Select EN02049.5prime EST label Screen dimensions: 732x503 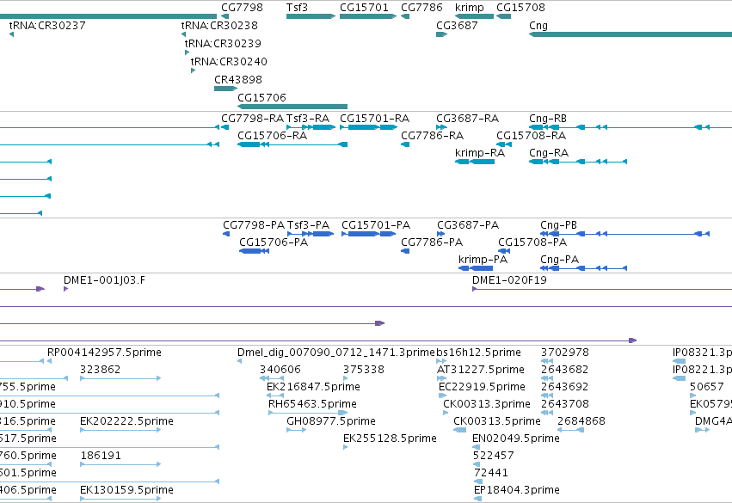pos(516,439)
